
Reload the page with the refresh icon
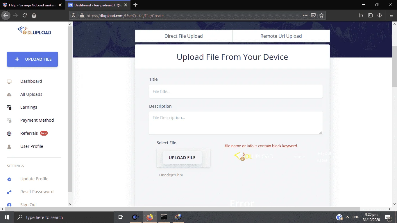pos(25,16)
